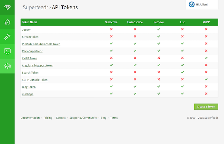Open the Hi Julien! user menu
Image resolution: width=224 pixels, height=144 pixels.
[x=202, y=4]
